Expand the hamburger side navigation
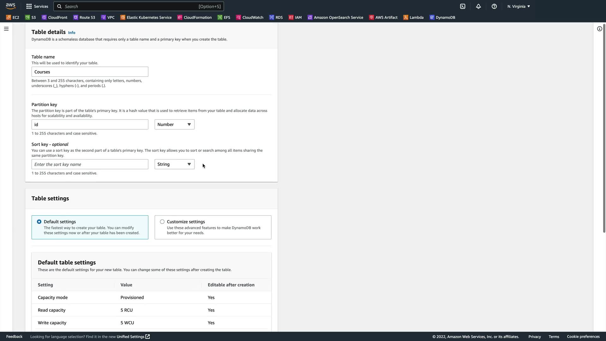The width and height of the screenshot is (606, 341). point(6,29)
